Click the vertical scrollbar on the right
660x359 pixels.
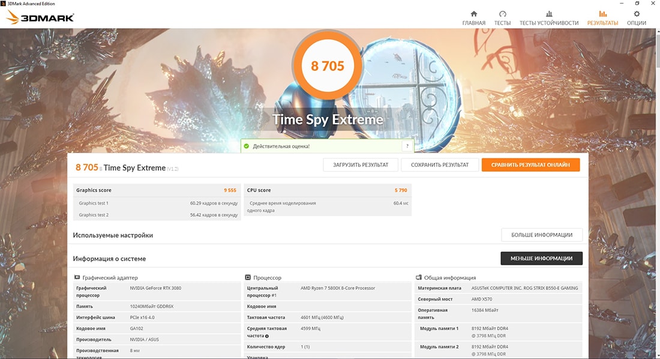pyautogui.click(x=657, y=54)
